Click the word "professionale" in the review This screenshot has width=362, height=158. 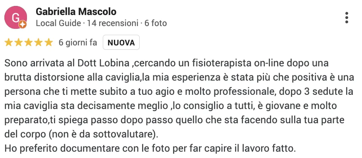(244, 92)
